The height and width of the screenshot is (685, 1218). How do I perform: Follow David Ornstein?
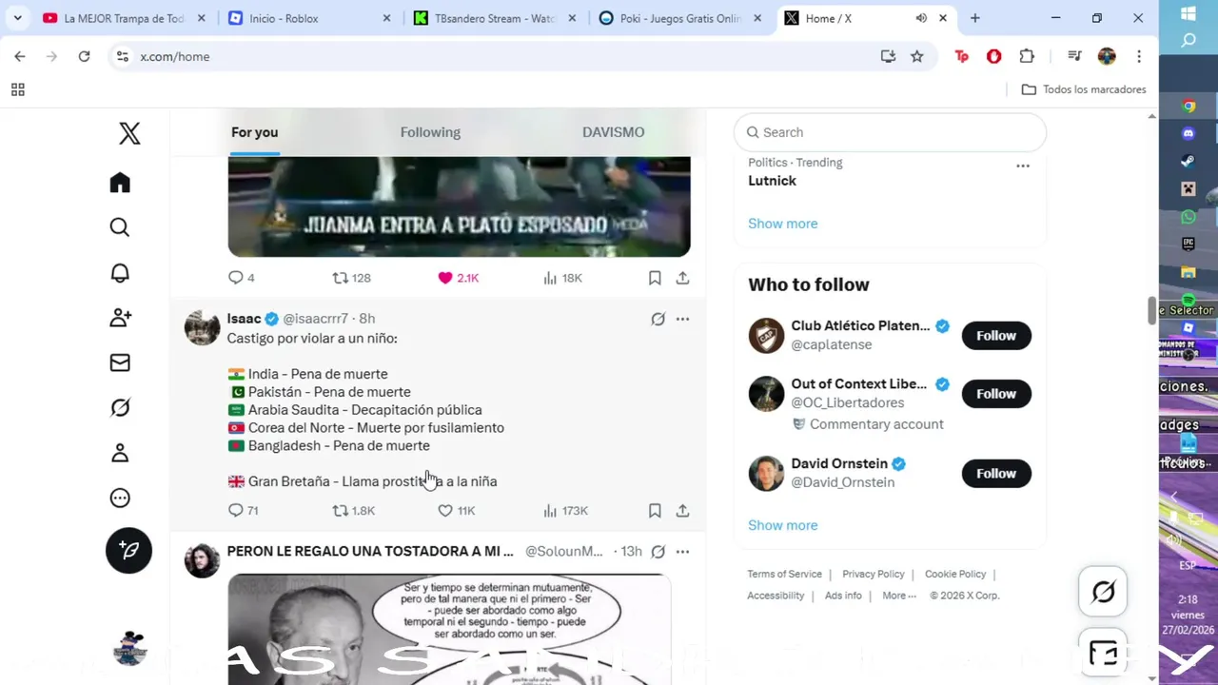pyautogui.click(x=996, y=473)
